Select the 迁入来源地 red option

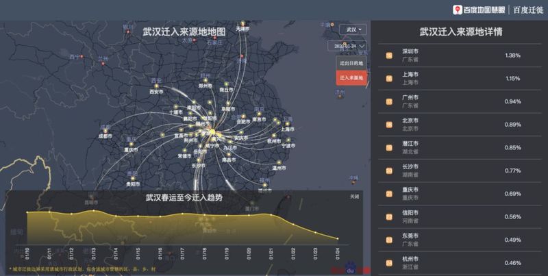click(x=351, y=78)
